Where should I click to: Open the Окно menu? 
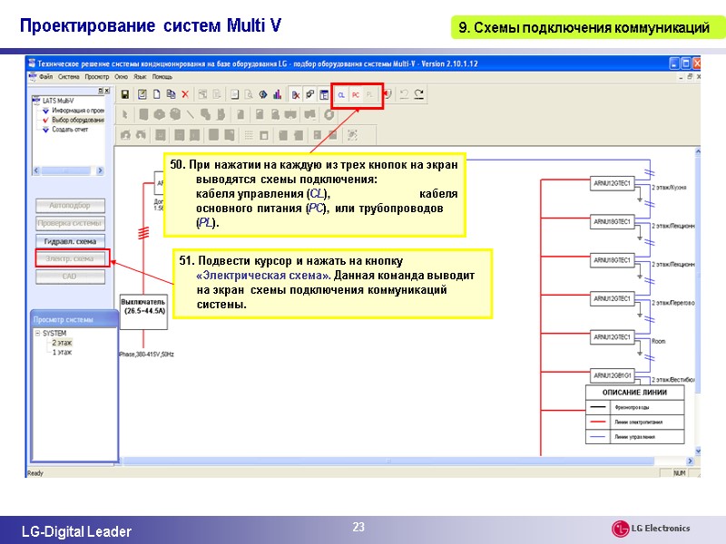[122, 77]
